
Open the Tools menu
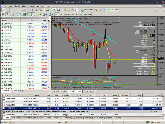pos(32,6)
